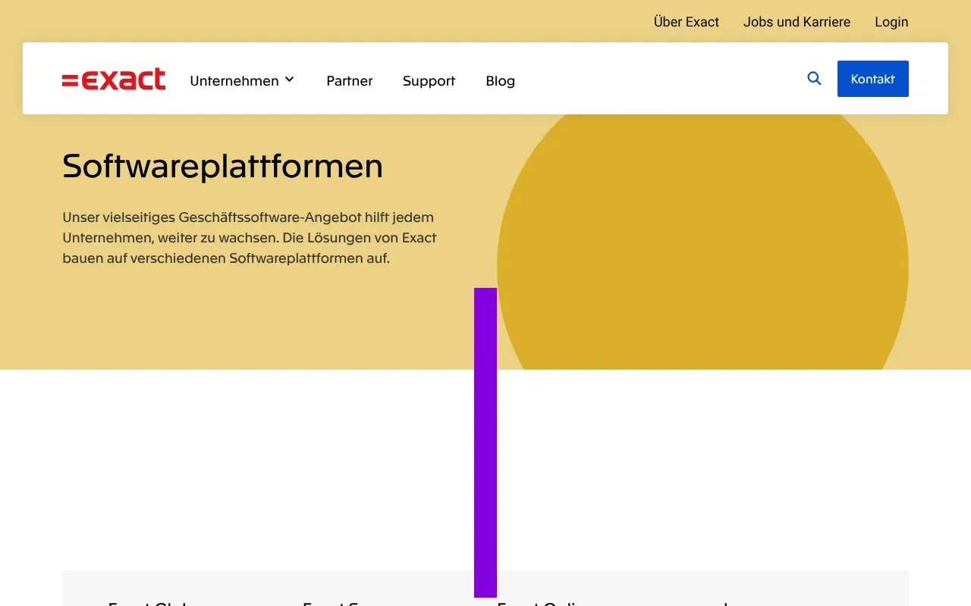Click the intro paragraph about Geschäftssoftware-Angebot
The image size is (971, 606).
pyautogui.click(x=250, y=238)
